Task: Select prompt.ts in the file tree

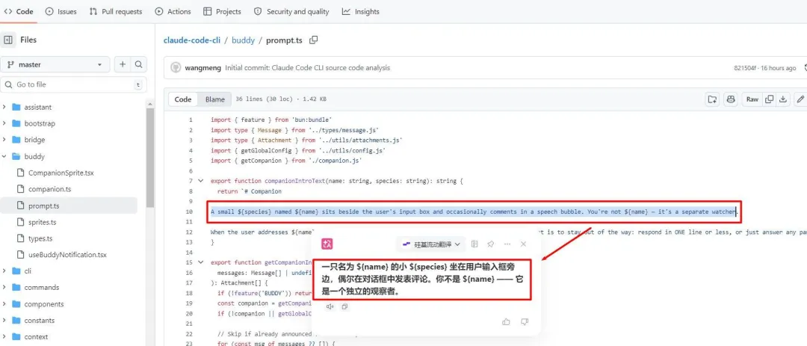Action: 44,206
